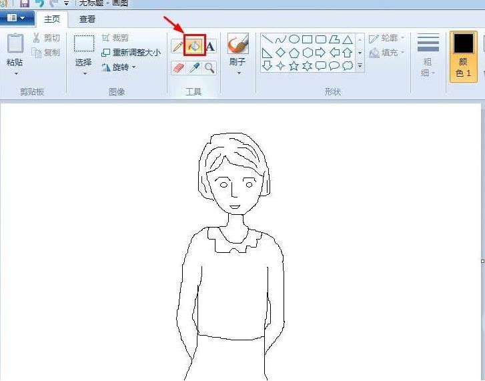Select the Pencil tool

pos(178,47)
